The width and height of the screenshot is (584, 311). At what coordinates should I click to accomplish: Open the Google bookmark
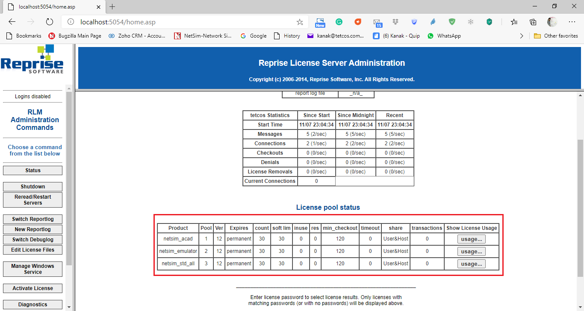click(x=254, y=36)
